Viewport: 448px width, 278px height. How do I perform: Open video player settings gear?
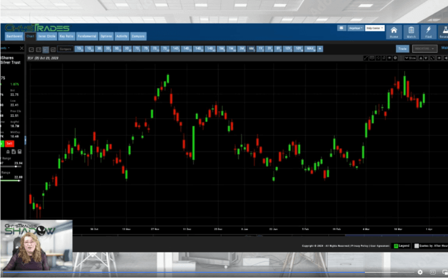[x=420, y=273]
